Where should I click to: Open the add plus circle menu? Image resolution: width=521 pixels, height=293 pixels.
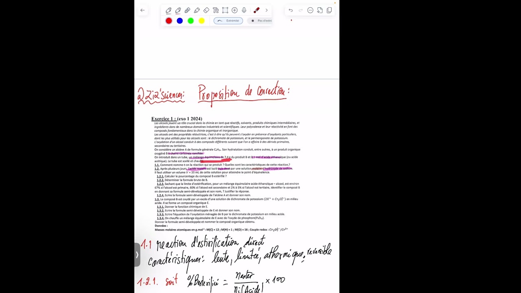click(234, 10)
